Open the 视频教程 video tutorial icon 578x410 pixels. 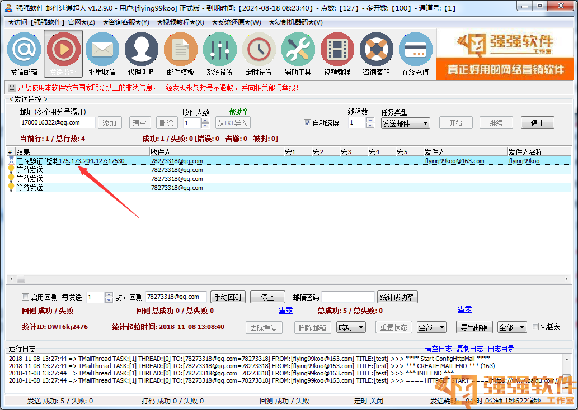click(337, 54)
